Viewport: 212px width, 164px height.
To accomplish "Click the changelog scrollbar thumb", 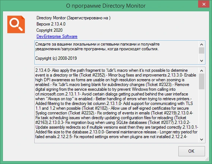I will pyautogui.click(x=201, y=81).
